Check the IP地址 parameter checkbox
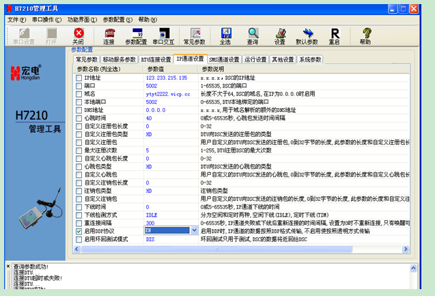Image resolution: width=435 pixels, height=296 pixels. 79,79
